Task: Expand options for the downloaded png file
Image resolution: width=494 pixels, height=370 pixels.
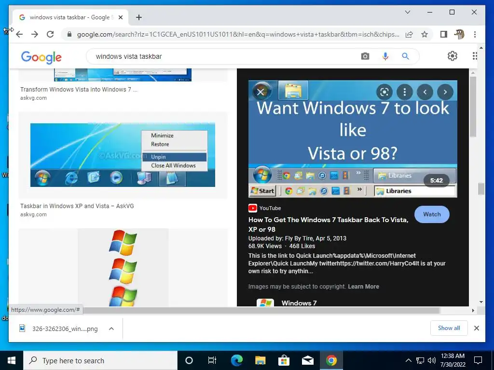Action: pos(111,329)
